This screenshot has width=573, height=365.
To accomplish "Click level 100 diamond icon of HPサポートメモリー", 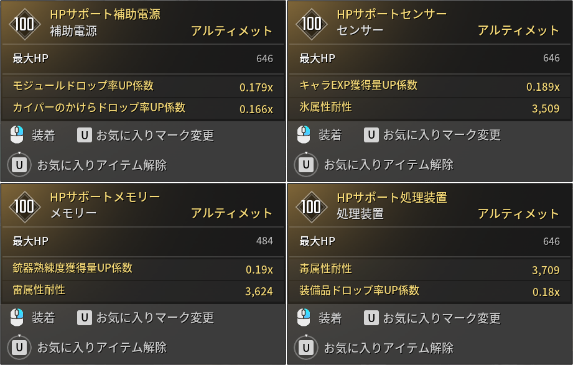I will [x=24, y=206].
